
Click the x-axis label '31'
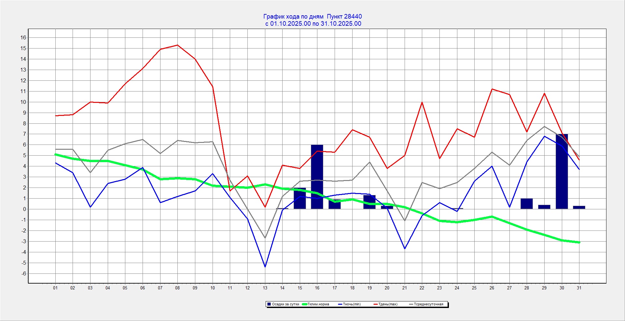point(579,288)
